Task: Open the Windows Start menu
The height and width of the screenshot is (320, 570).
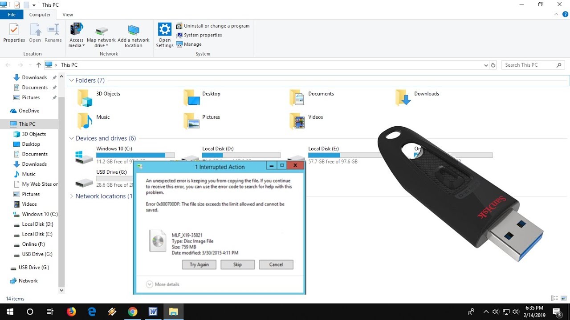Action: 10,312
